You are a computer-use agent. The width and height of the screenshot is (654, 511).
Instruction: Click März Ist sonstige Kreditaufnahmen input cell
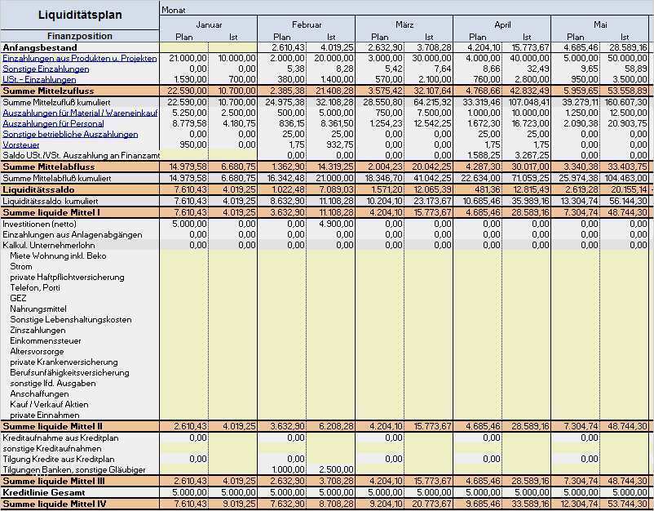coord(428,448)
